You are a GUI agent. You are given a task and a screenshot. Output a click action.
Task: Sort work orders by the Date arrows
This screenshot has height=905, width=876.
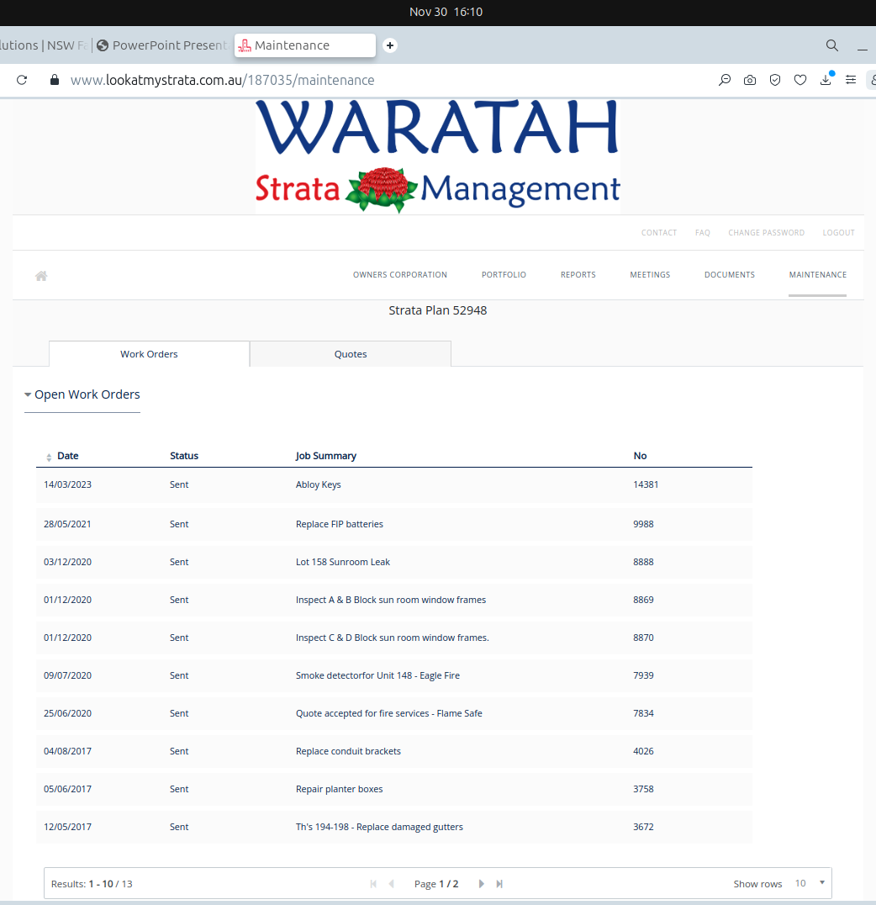point(49,457)
